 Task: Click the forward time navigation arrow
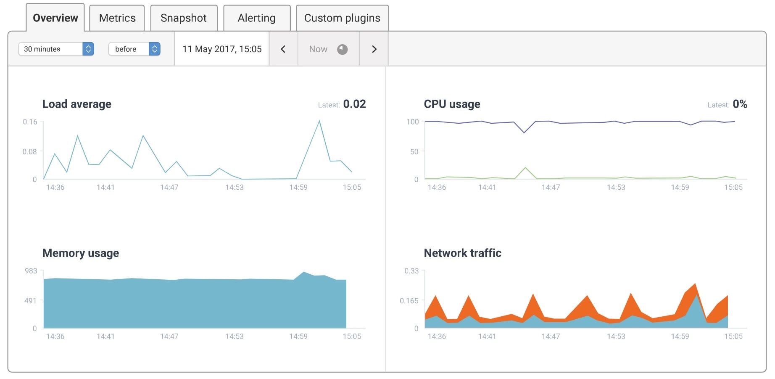[x=373, y=49]
